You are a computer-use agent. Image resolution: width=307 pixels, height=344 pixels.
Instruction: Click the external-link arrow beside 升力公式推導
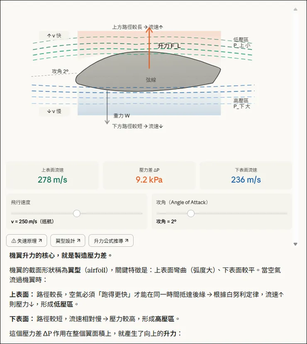126,241
